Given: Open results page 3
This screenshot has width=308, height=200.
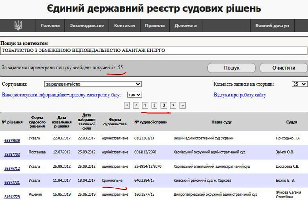Looking at the screenshot, I should click(x=164, y=105).
